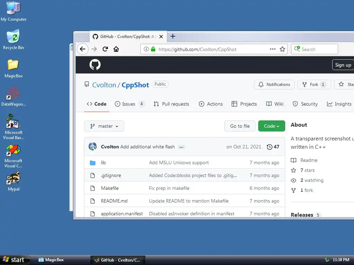Open My Computer desktop icon
Viewport: 354px width, 265px height.
[x=13, y=11]
